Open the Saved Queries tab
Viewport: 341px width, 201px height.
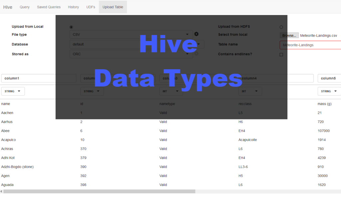[49, 7]
